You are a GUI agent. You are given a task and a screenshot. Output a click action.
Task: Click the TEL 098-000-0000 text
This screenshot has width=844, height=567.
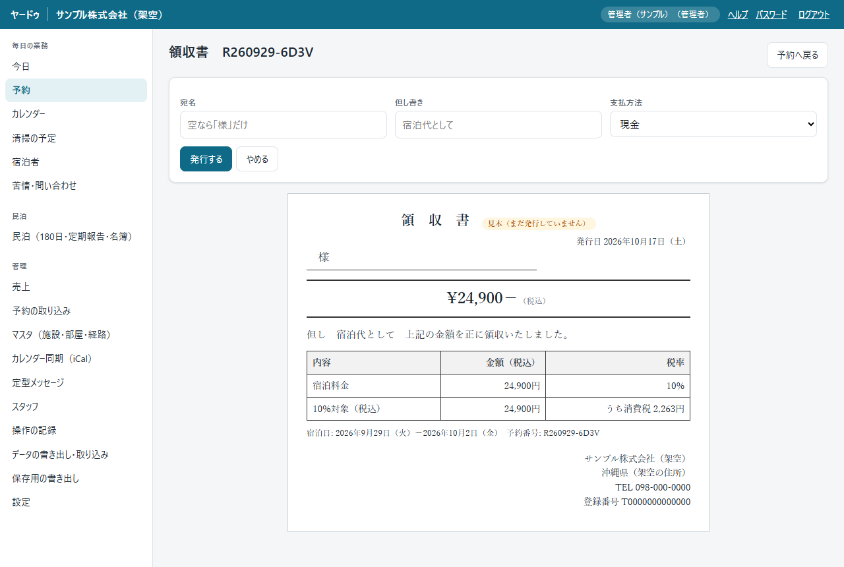[653, 487]
